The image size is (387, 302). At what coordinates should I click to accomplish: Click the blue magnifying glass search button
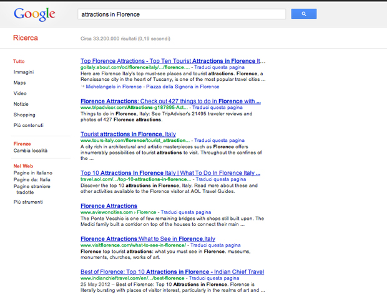coord(303,14)
